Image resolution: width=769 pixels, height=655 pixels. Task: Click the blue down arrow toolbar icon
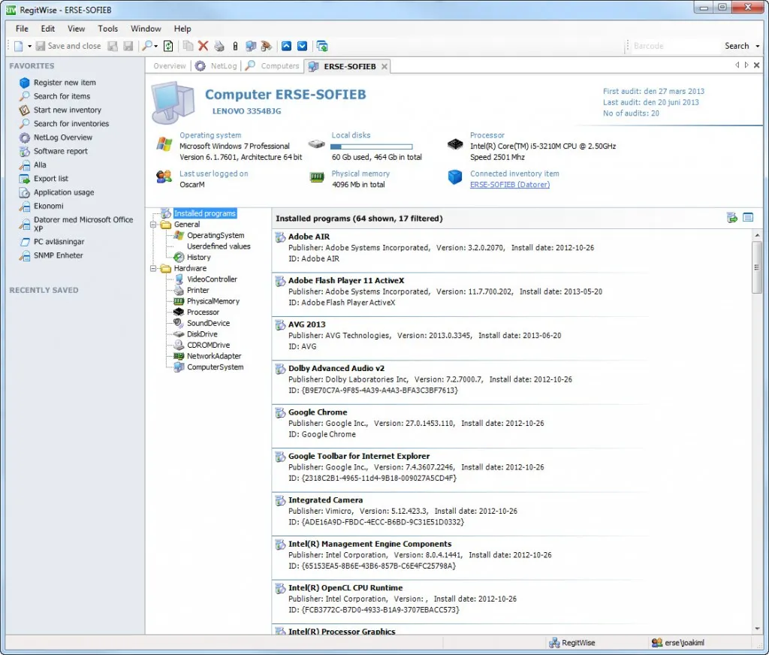point(303,46)
